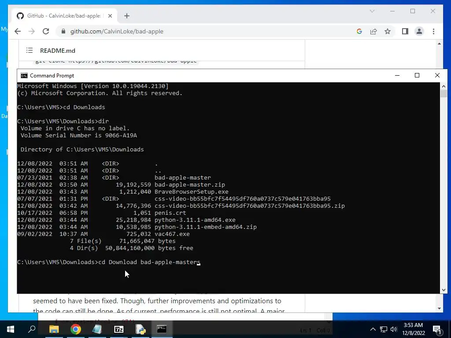Open Command Prompt window system icon
The height and width of the screenshot is (338, 451).
coord(24,76)
